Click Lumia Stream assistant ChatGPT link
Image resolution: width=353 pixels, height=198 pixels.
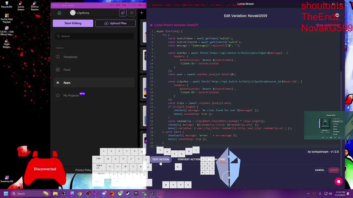tap(176, 25)
